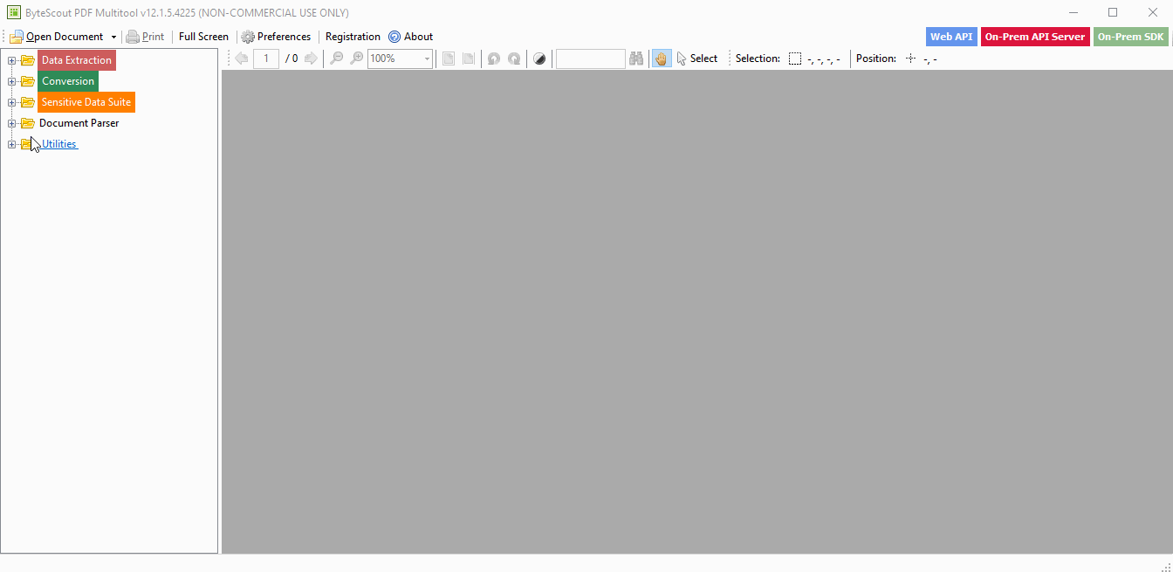This screenshot has width=1173, height=572.
Task: Activate the hand pan tool
Action: [x=662, y=59]
